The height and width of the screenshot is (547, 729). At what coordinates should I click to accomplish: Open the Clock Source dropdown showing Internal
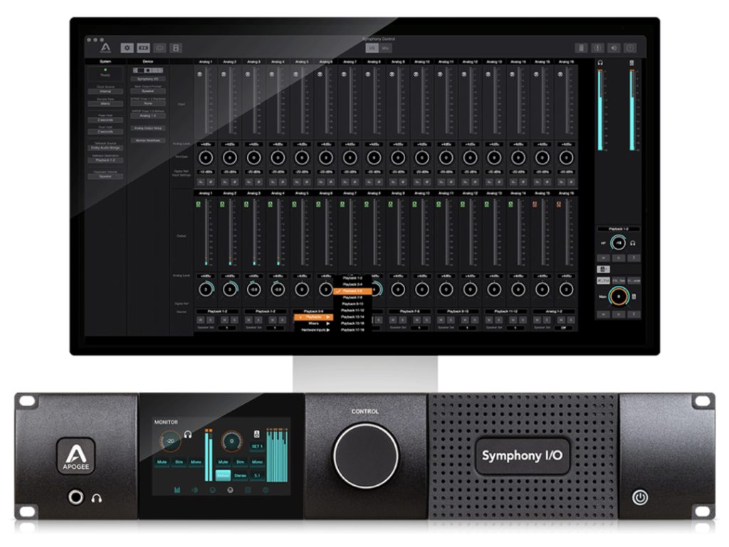pyautogui.click(x=105, y=92)
